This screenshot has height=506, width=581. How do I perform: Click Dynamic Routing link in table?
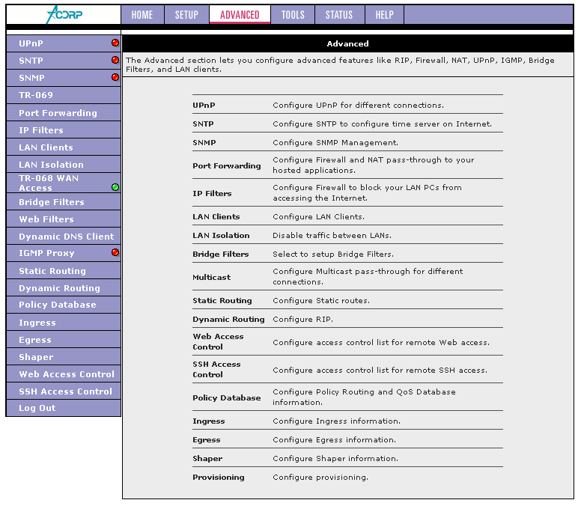click(x=228, y=320)
